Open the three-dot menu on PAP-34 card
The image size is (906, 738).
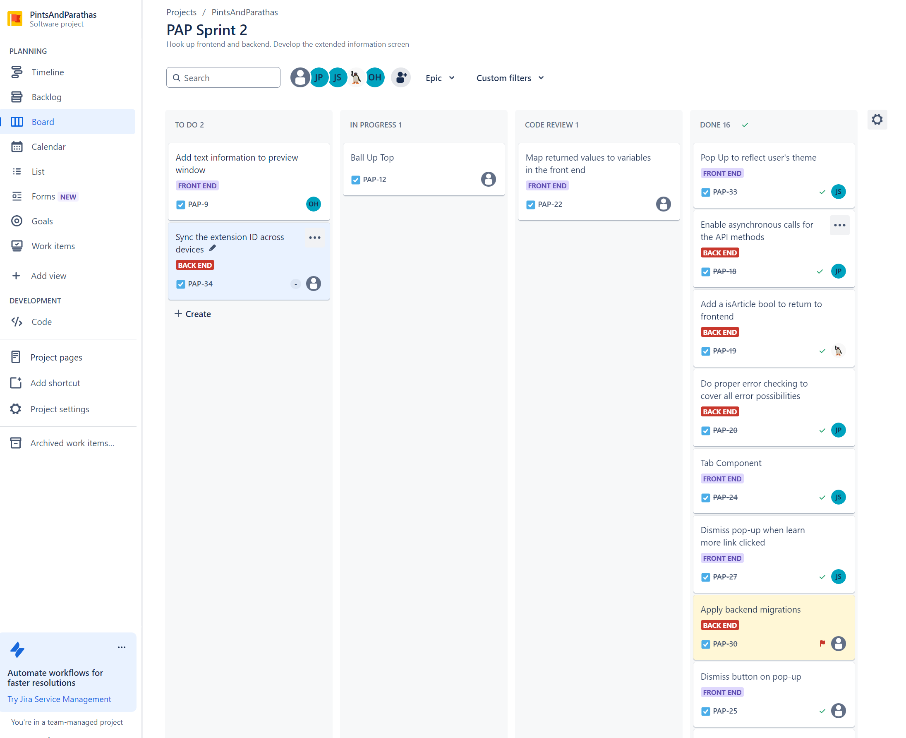point(314,238)
